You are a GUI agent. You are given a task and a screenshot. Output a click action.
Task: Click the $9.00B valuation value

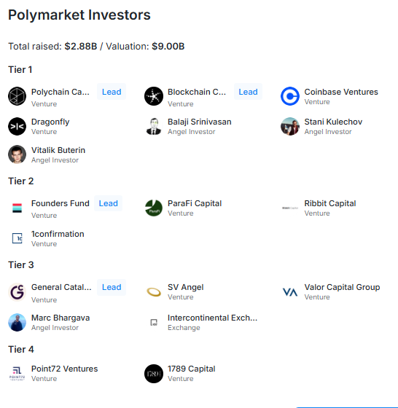point(168,47)
